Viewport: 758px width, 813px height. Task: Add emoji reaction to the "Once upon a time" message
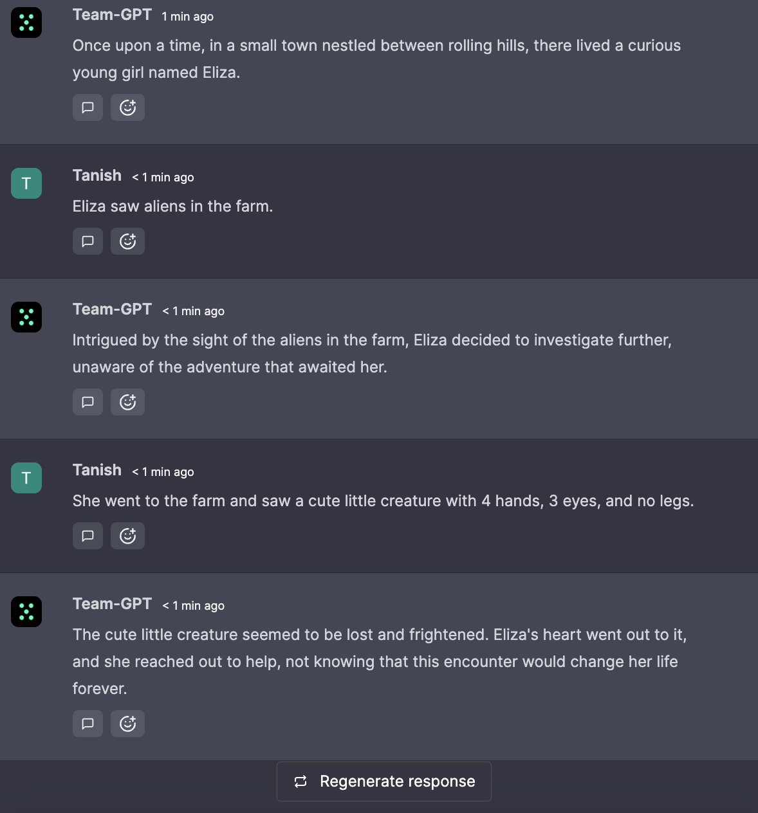(127, 107)
